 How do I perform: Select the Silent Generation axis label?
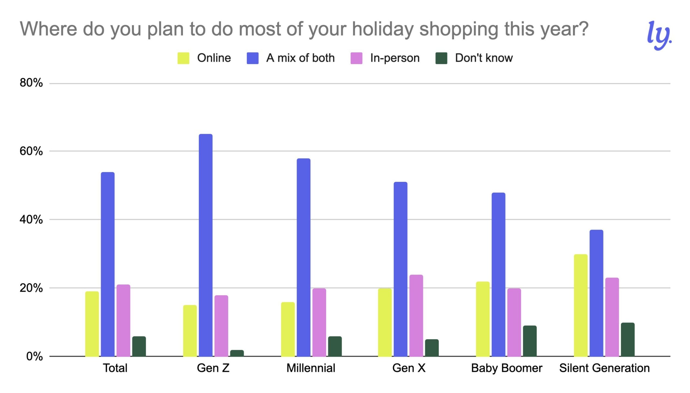pos(604,368)
